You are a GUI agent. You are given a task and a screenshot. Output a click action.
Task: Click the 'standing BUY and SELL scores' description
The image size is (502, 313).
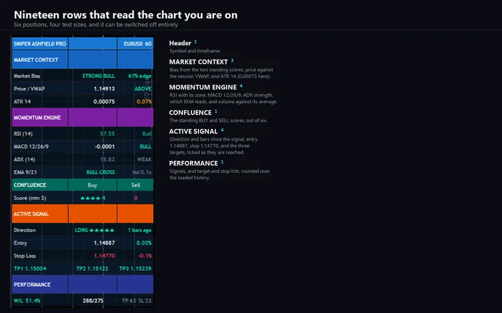click(218, 120)
